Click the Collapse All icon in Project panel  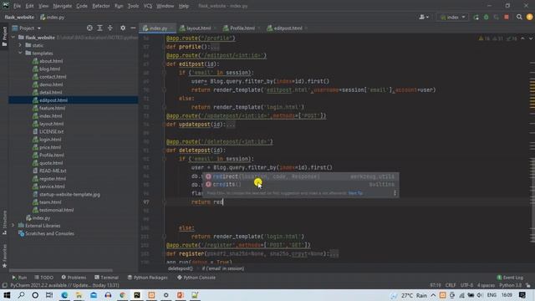click(110, 28)
